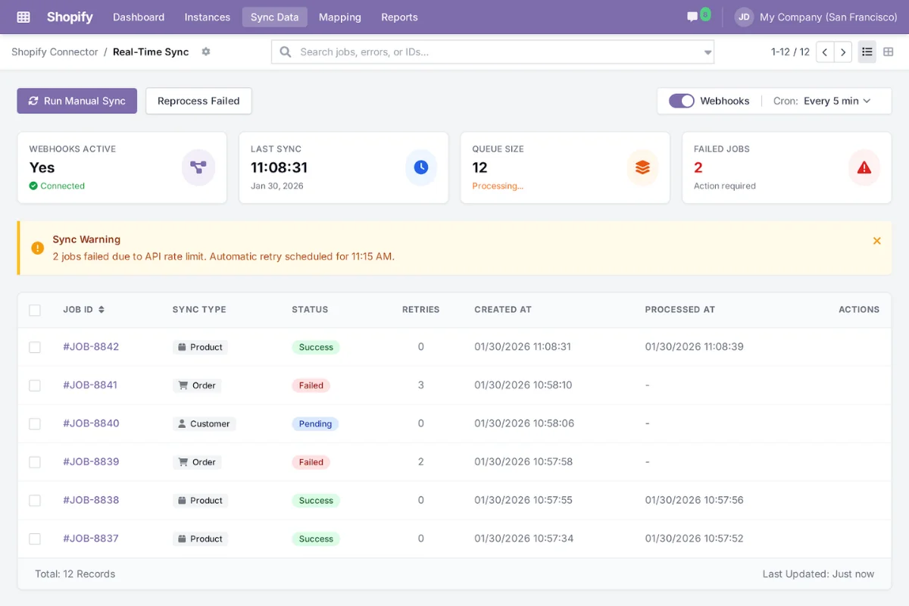909x606 pixels.
Task: Click the Sync Type column header
Action: click(x=199, y=309)
